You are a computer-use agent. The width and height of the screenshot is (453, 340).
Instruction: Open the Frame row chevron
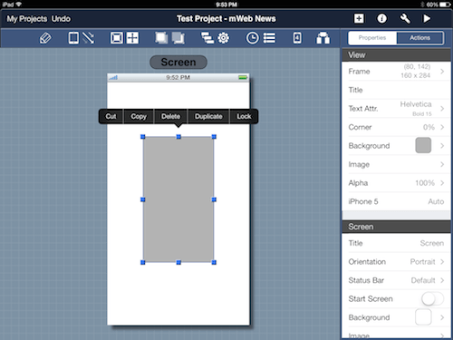tap(442, 72)
